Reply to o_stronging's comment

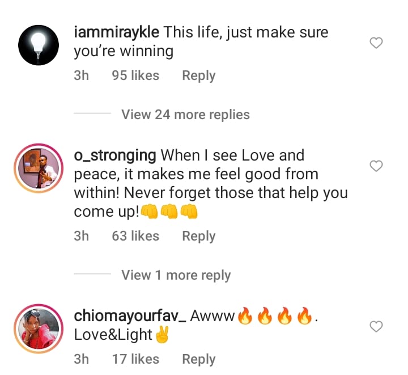tap(198, 236)
